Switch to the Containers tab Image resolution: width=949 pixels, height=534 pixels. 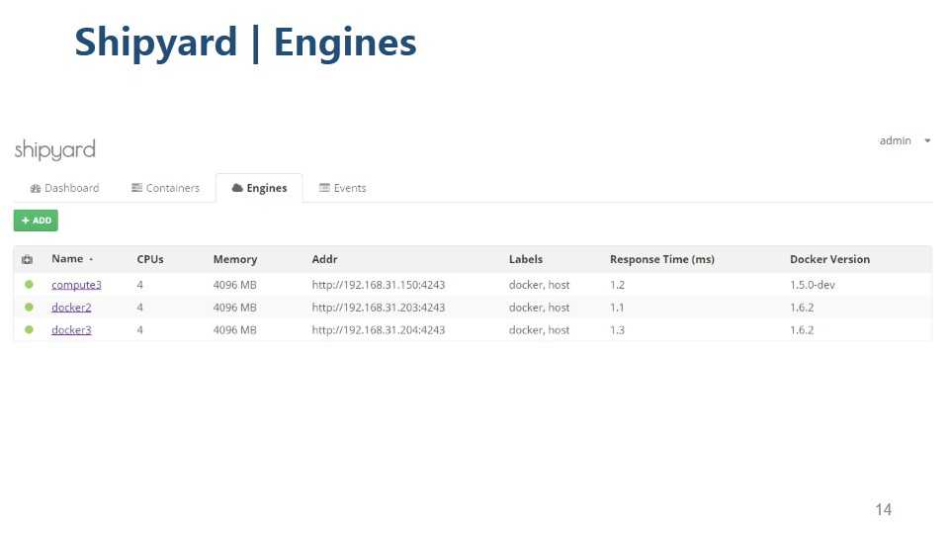[x=165, y=188]
